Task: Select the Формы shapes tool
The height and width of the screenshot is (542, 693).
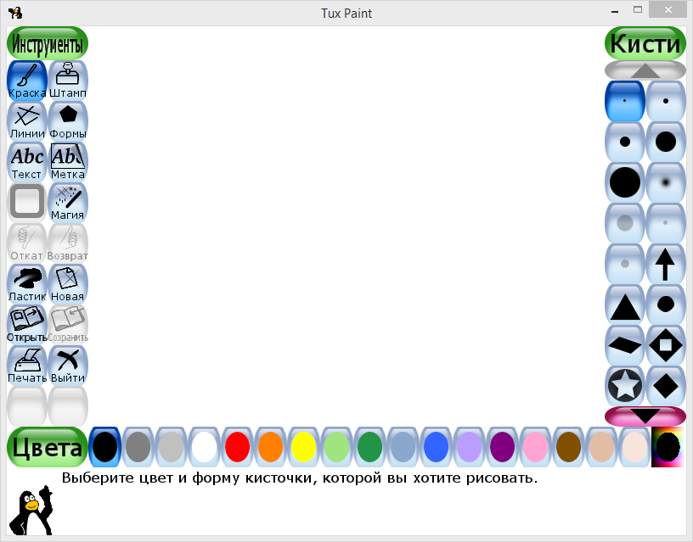Action: (68, 121)
